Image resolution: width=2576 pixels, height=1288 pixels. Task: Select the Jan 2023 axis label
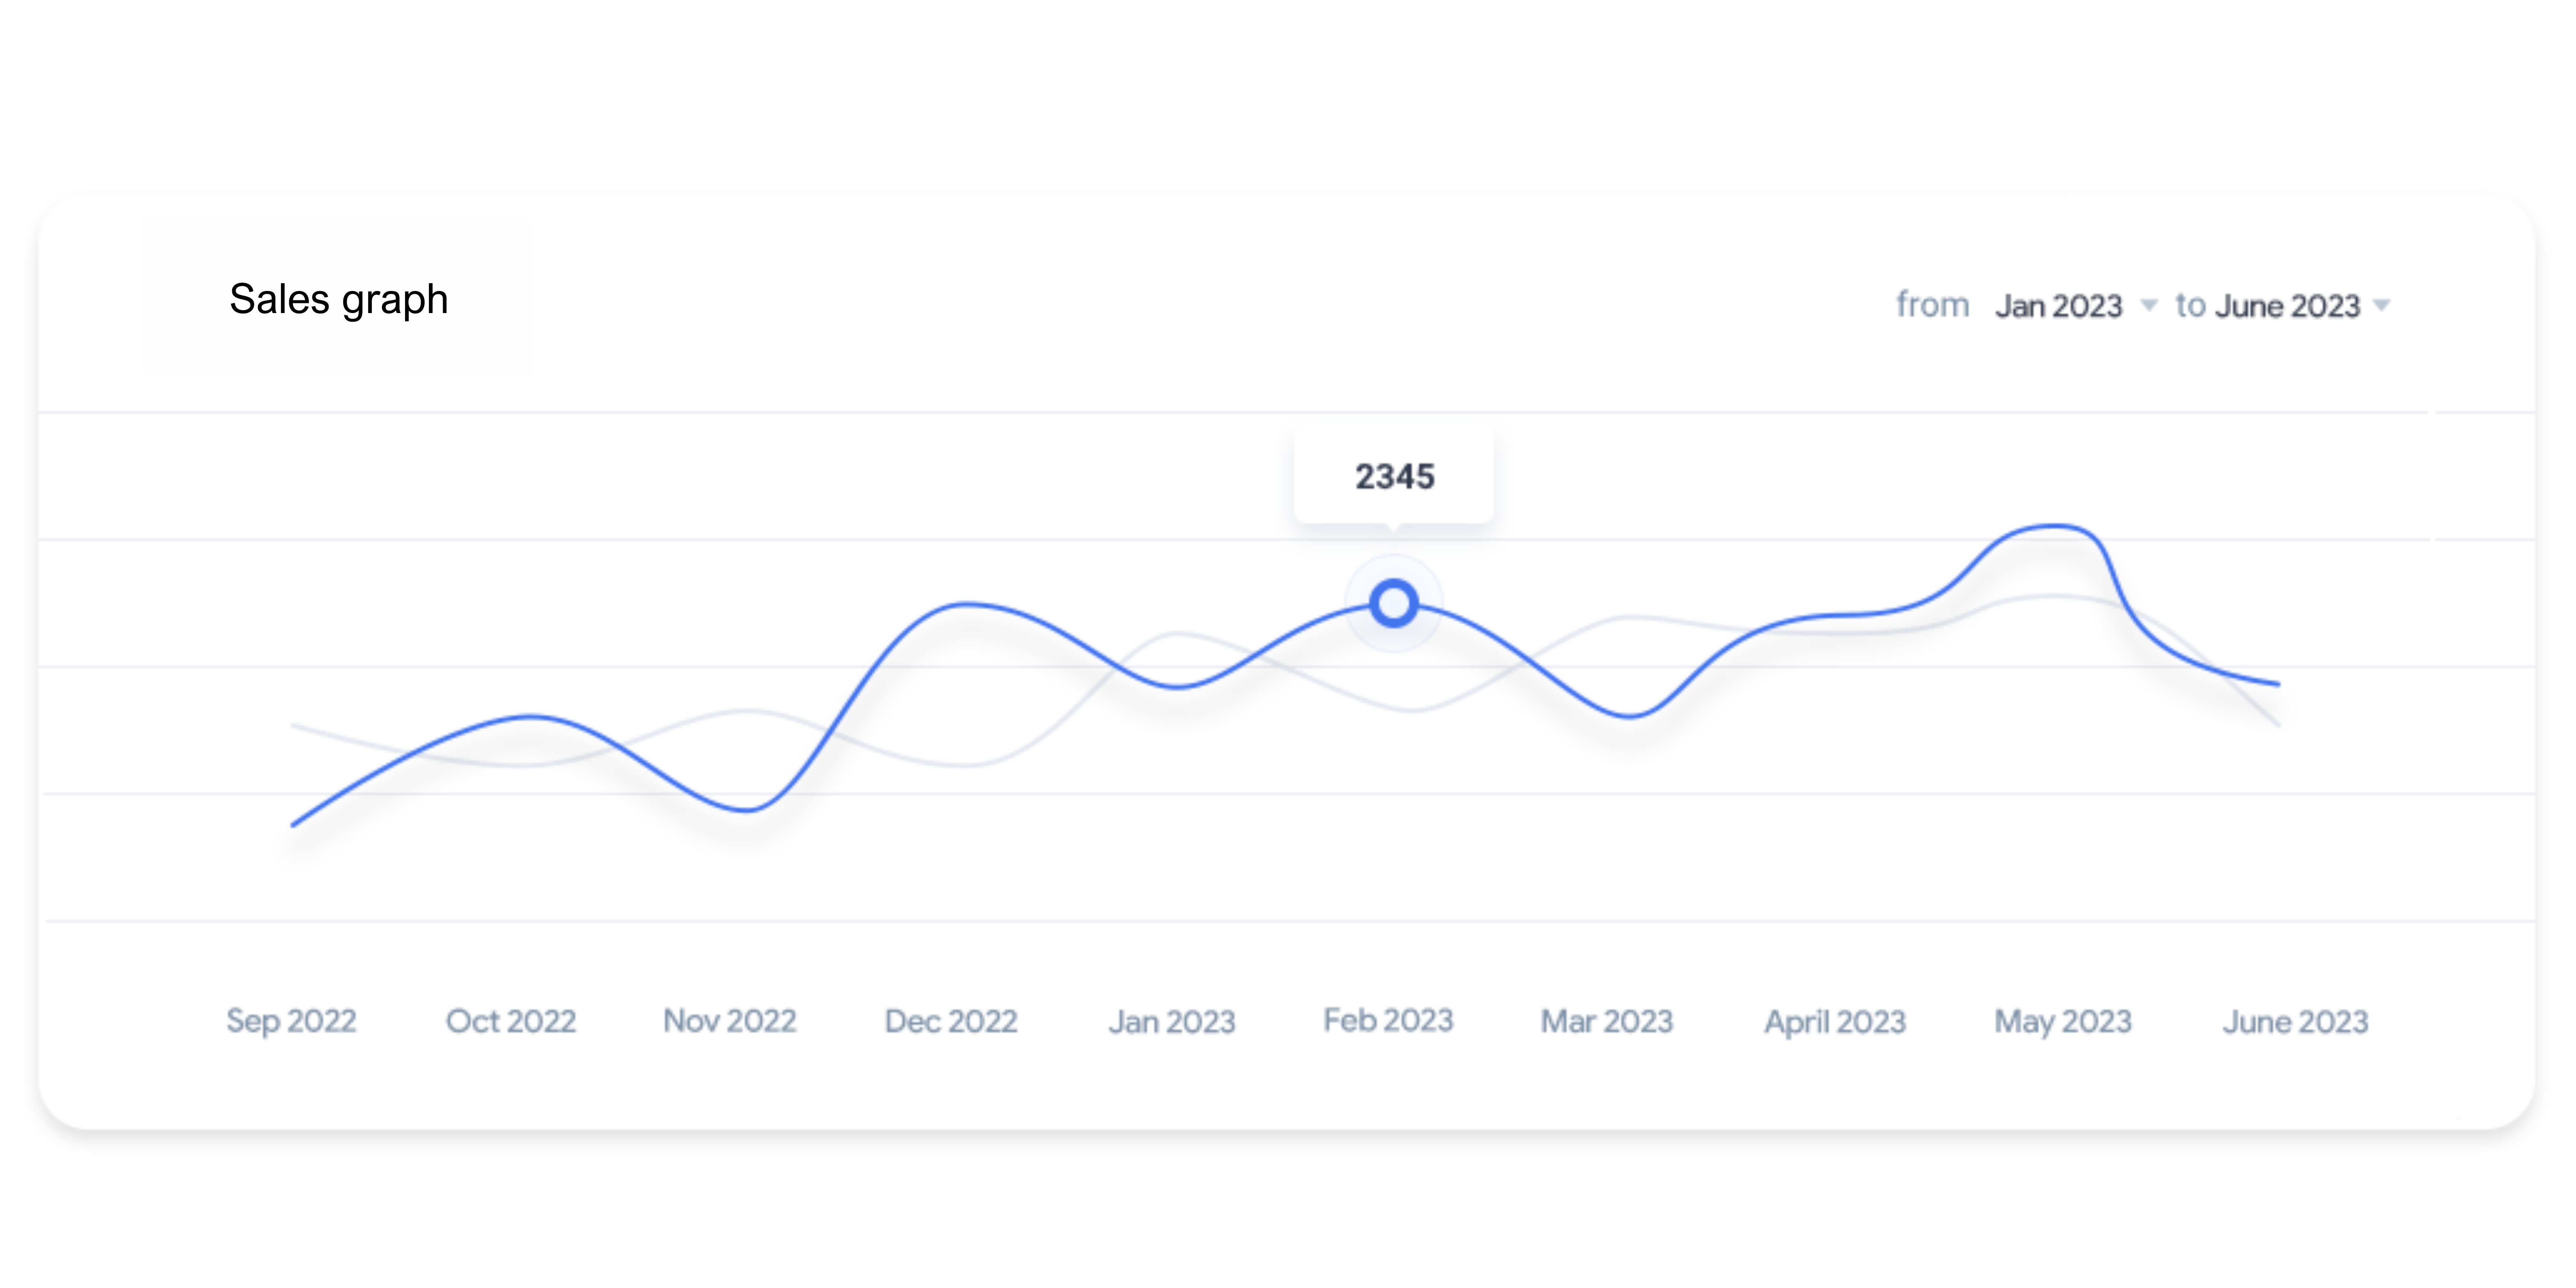pos(1172,1021)
